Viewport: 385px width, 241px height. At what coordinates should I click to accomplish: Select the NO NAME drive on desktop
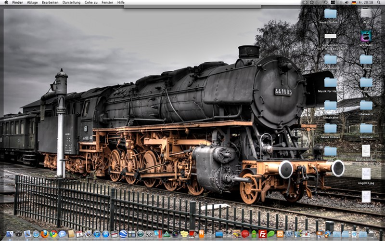tap(366, 37)
